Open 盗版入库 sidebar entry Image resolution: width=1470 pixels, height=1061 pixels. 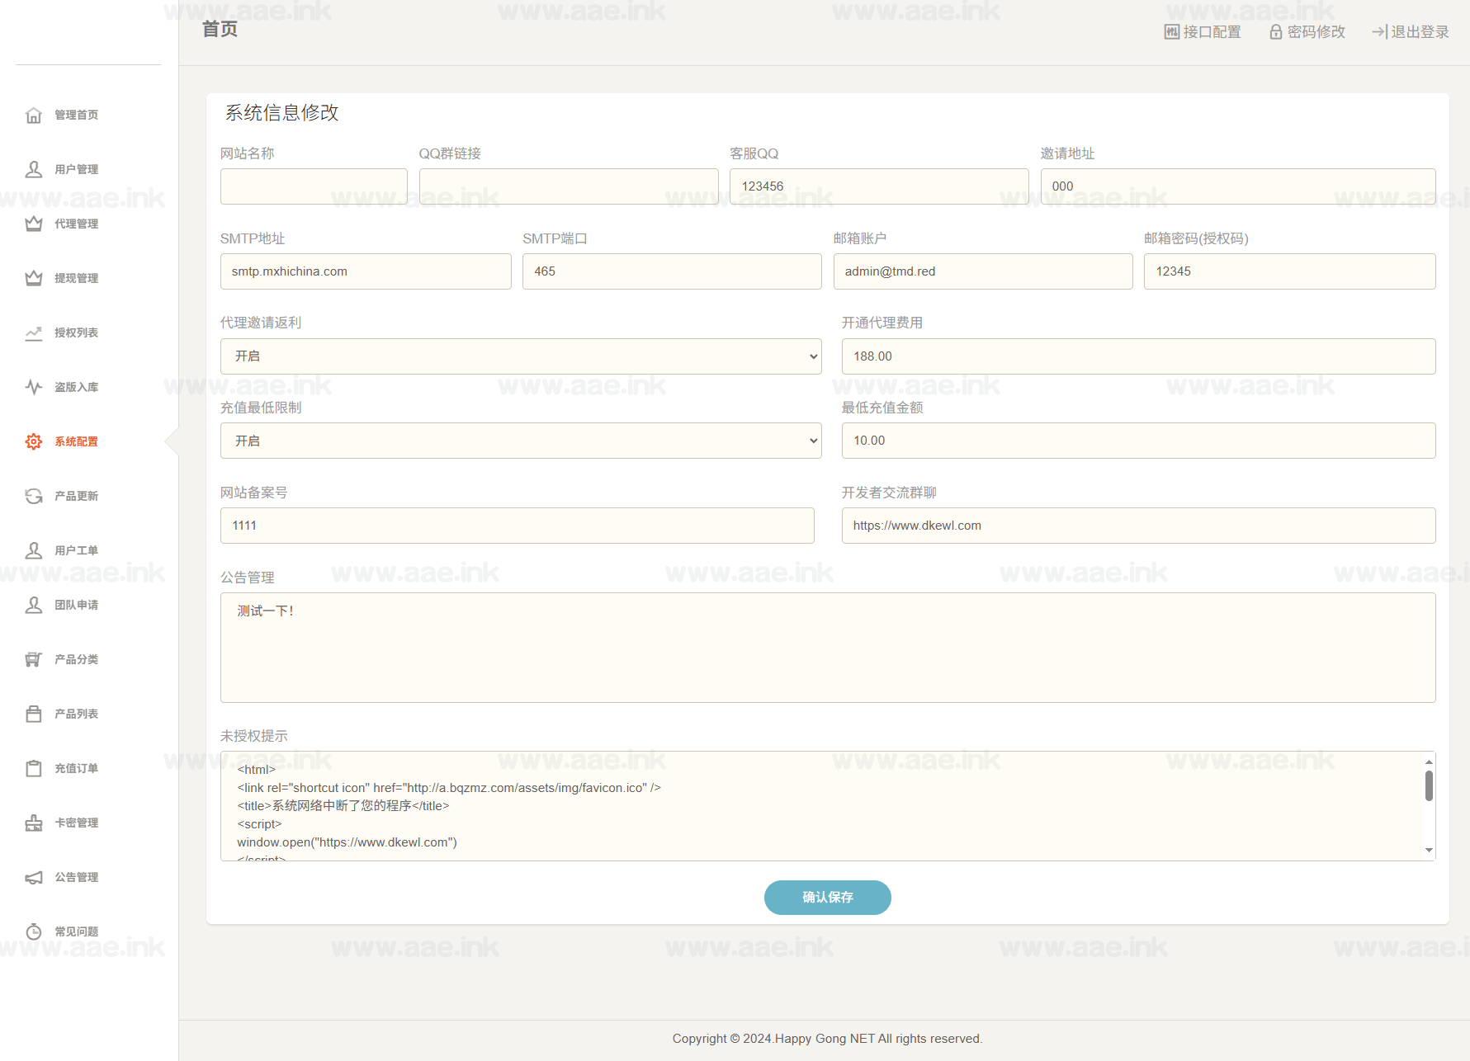[x=76, y=387]
